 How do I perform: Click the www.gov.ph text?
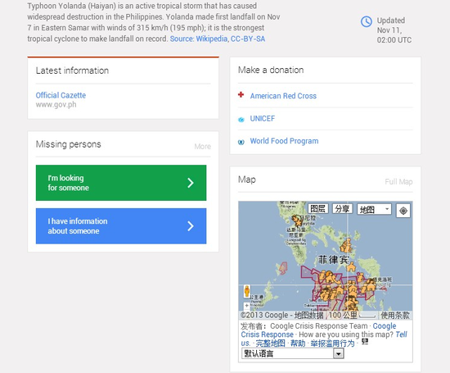(56, 104)
